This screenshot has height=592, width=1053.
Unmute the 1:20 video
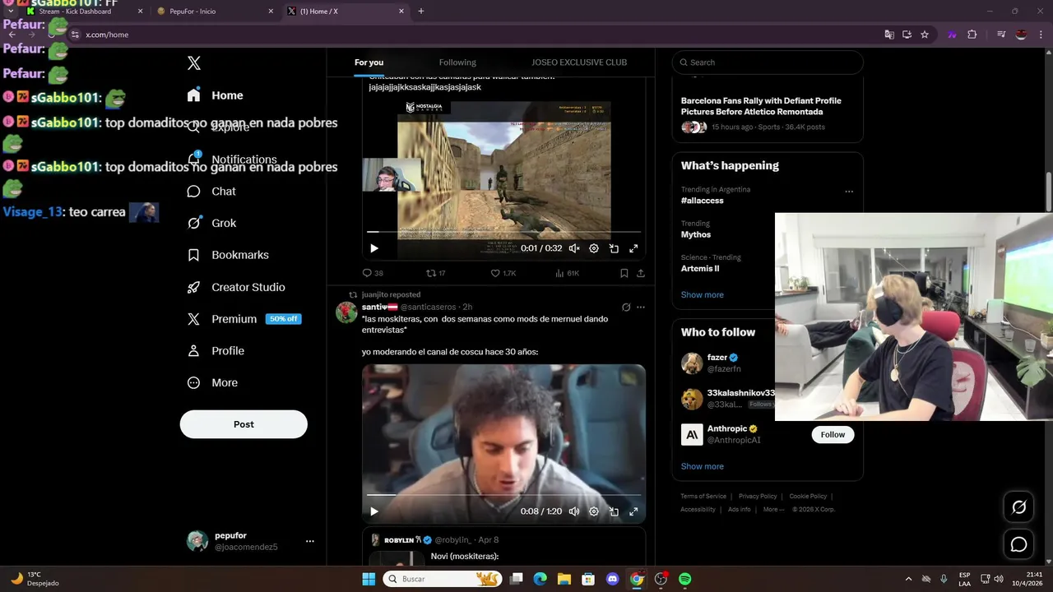point(574,511)
